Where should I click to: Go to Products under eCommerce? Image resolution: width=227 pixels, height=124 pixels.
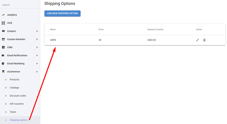(14, 80)
